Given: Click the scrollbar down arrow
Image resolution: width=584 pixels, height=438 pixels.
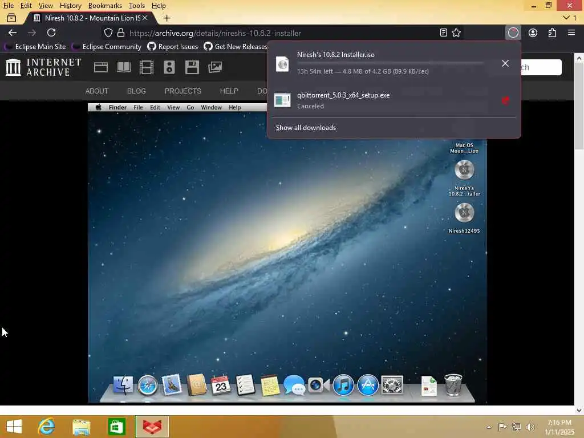Looking at the screenshot, I should coord(578,410).
